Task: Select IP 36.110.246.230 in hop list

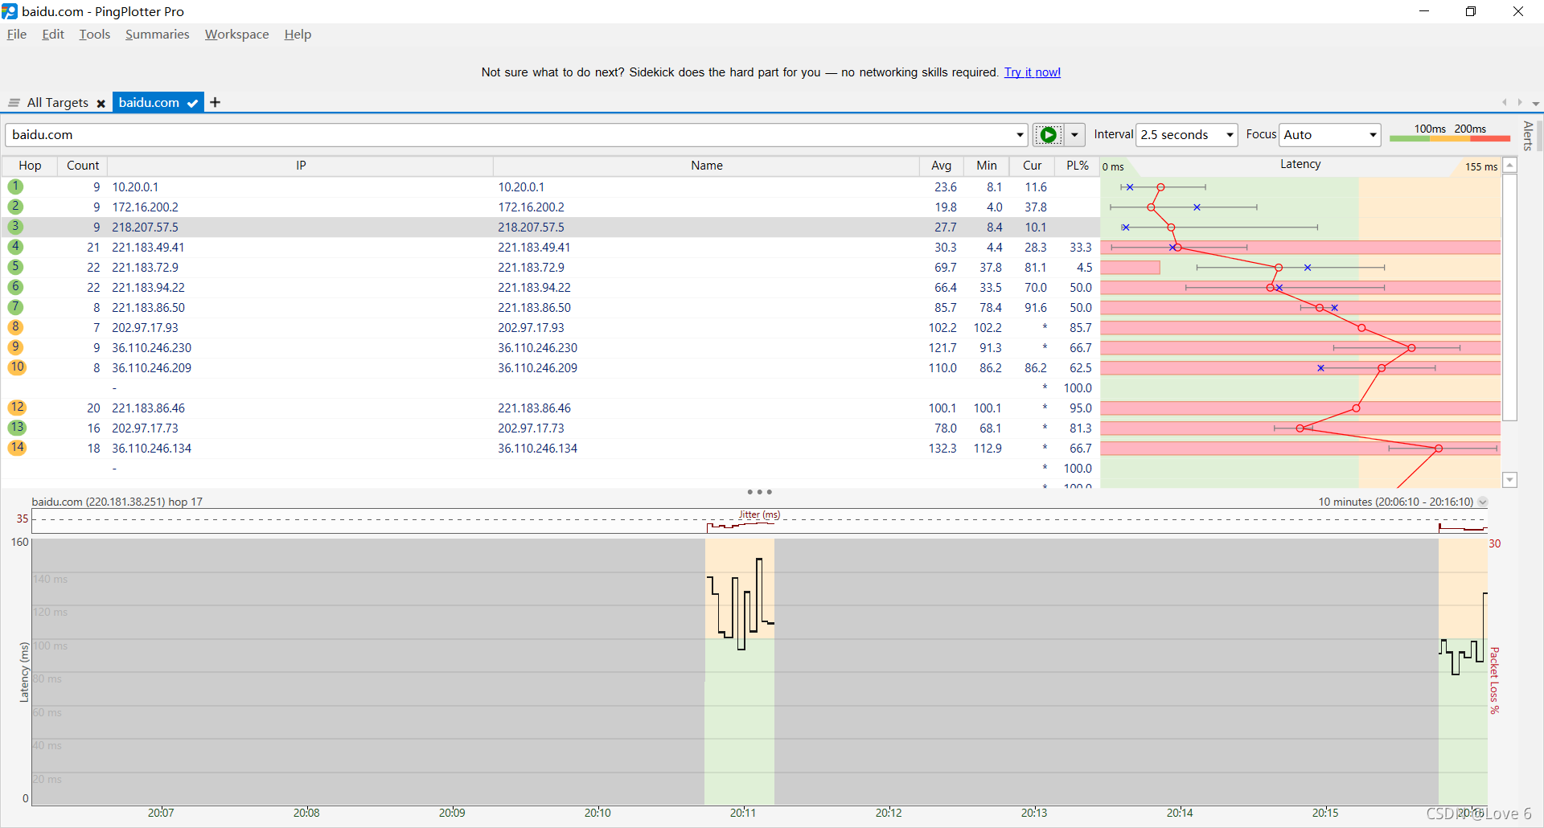Action: (151, 348)
